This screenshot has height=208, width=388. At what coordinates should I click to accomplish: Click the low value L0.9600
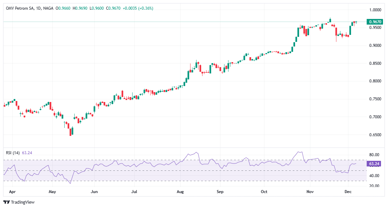[97, 8]
